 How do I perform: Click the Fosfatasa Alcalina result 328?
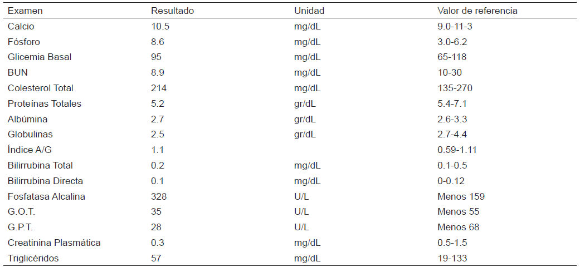click(x=159, y=196)
